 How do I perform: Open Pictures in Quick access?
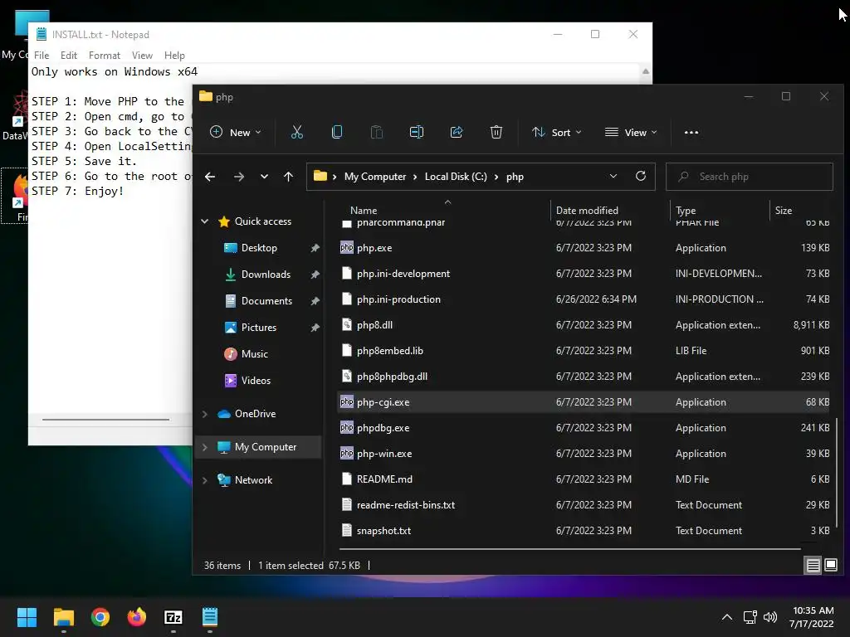click(x=259, y=327)
